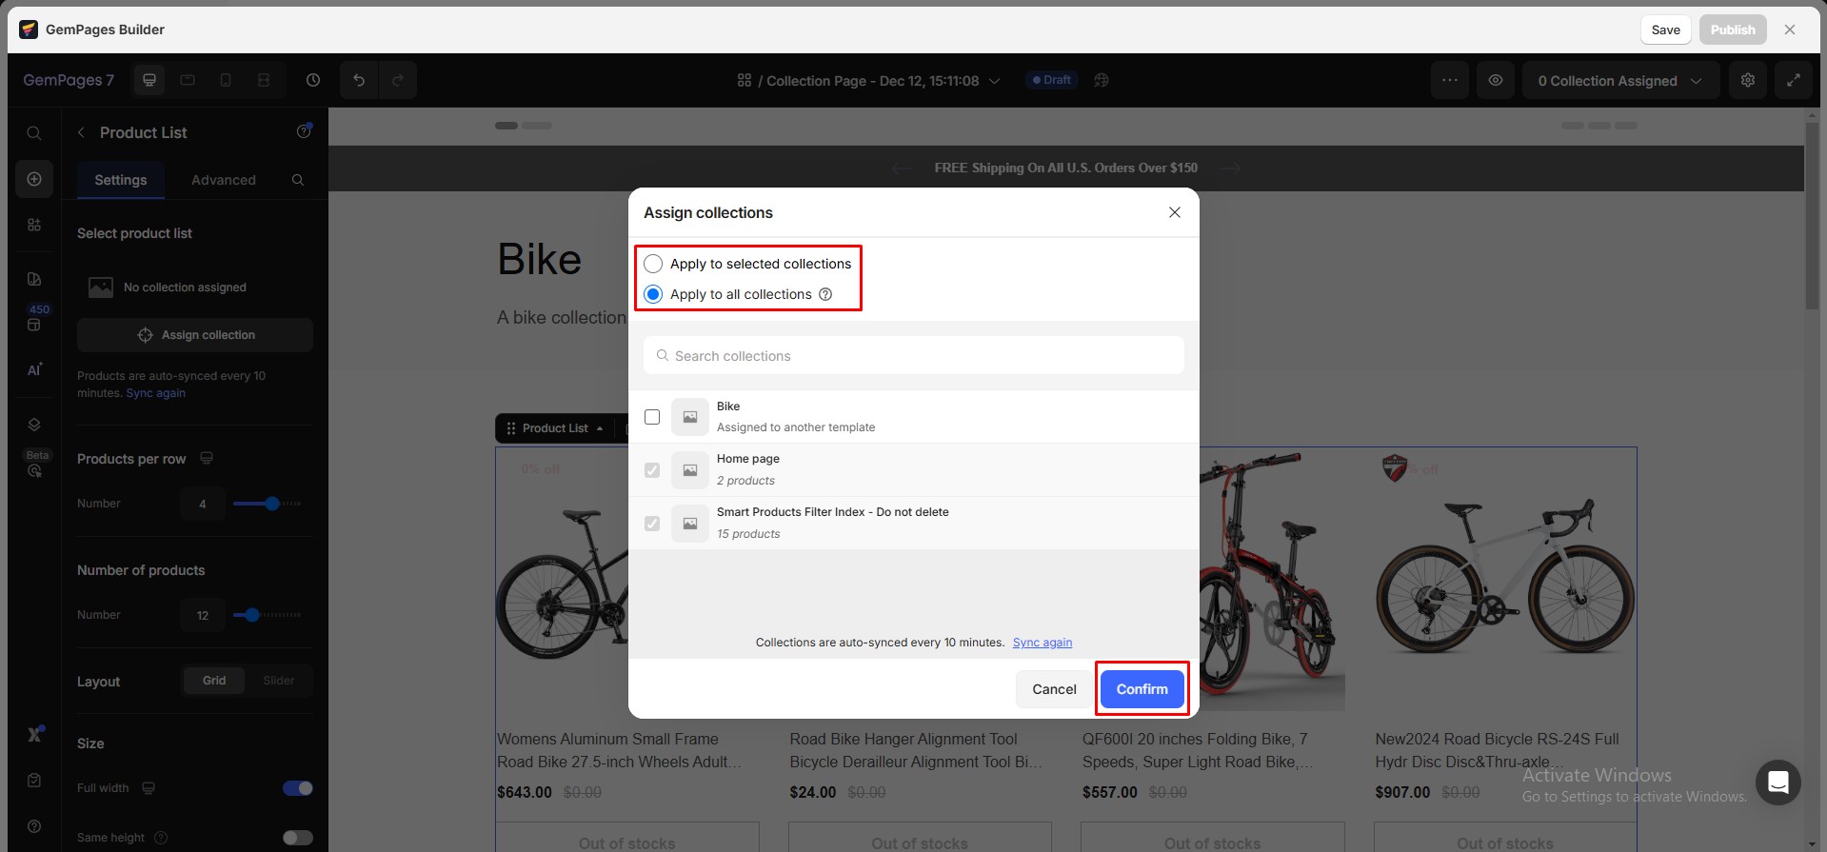Image resolution: width=1827 pixels, height=852 pixels.
Task: Go back from Product List panel
Action: pos(81,132)
